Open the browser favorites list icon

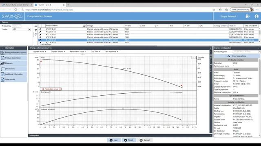220,10
